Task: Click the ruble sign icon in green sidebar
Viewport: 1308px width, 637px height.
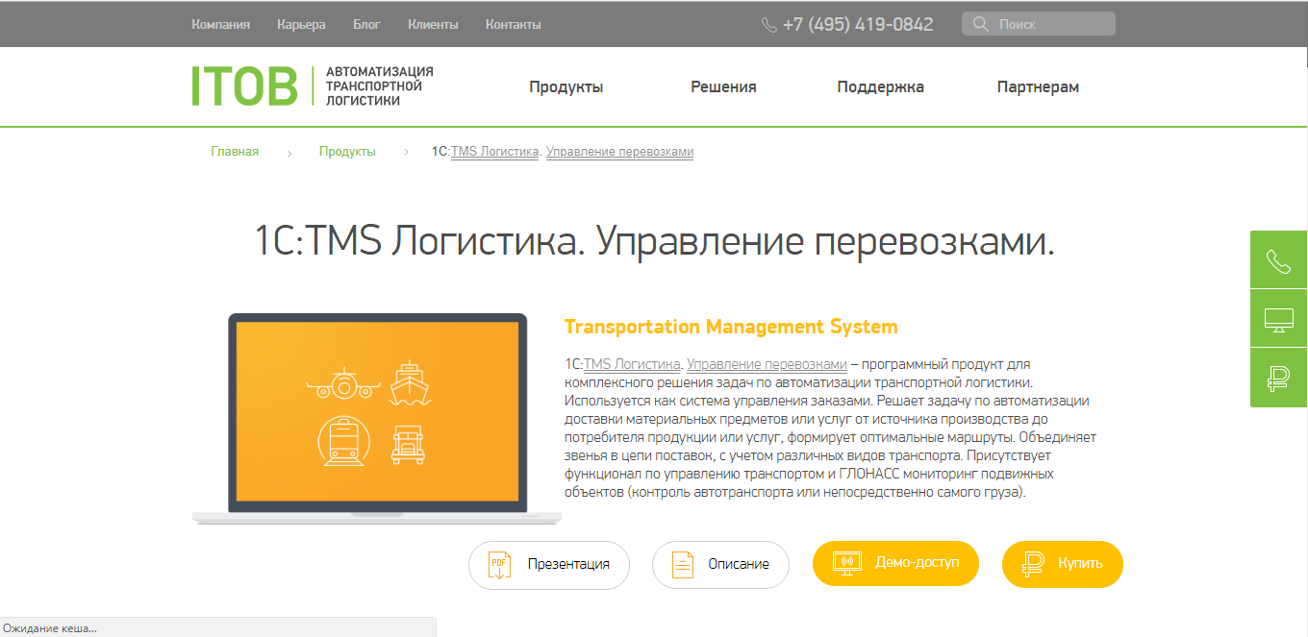Action: (x=1277, y=377)
